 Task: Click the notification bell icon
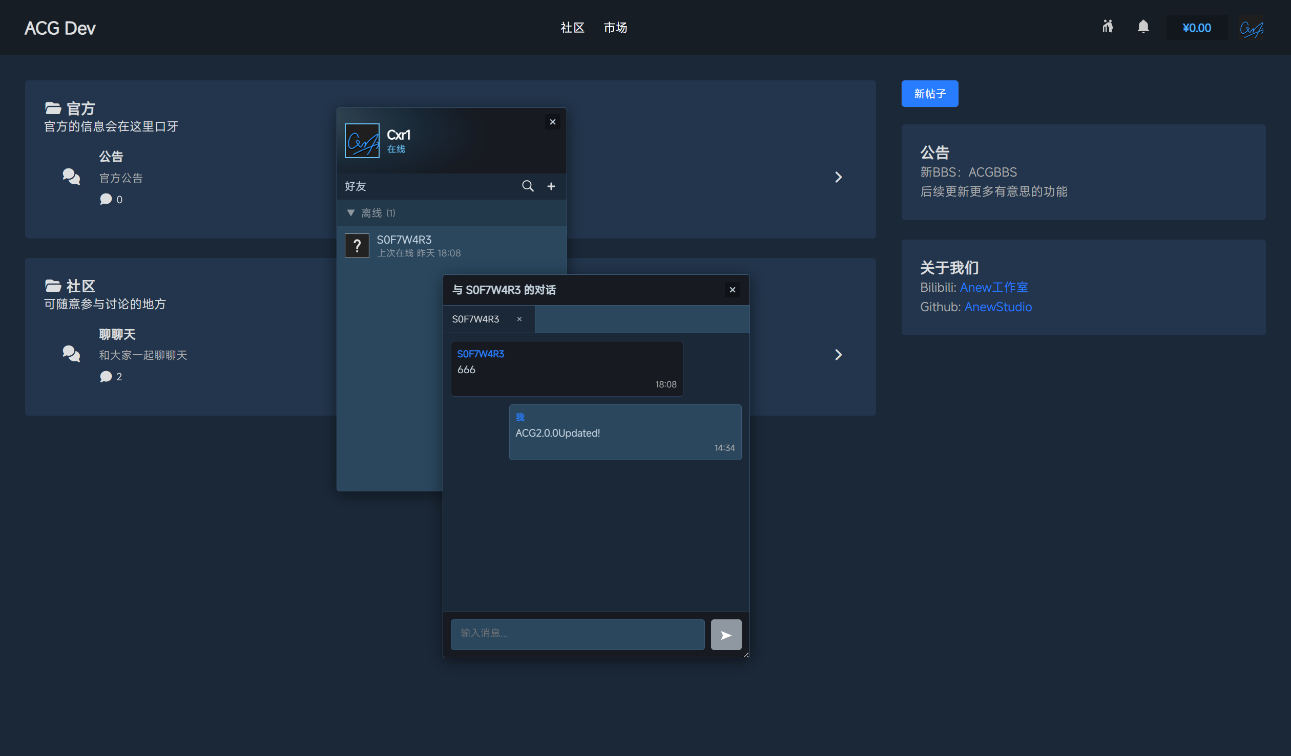coord(1143,27)
